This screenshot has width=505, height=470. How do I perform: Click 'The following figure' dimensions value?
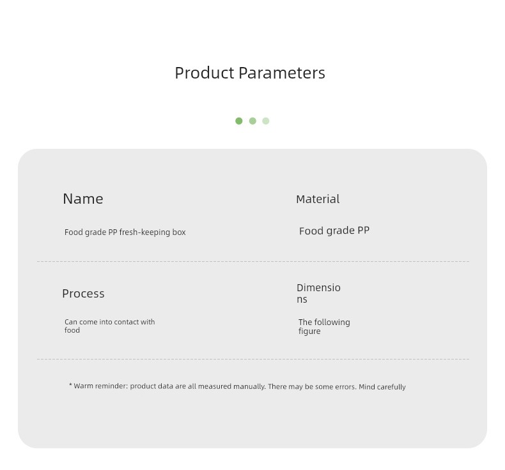tap(324, 326)
